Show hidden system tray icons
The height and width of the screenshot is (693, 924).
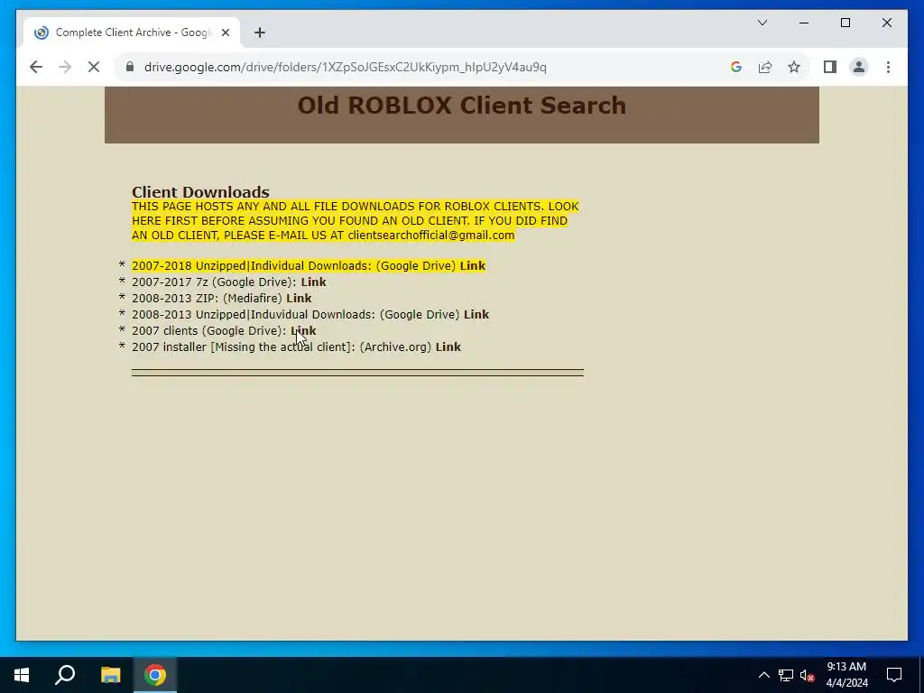point(763,675)
